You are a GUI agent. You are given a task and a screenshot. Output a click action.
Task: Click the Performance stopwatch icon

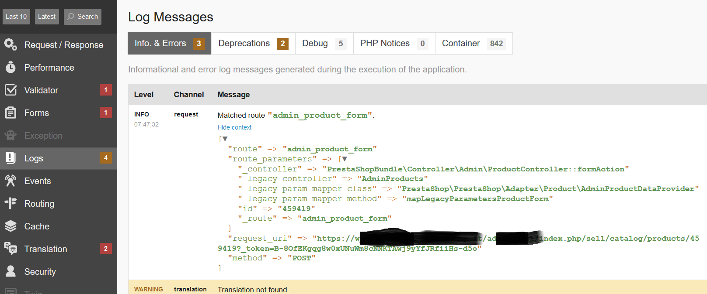click(x=10, y=67)
